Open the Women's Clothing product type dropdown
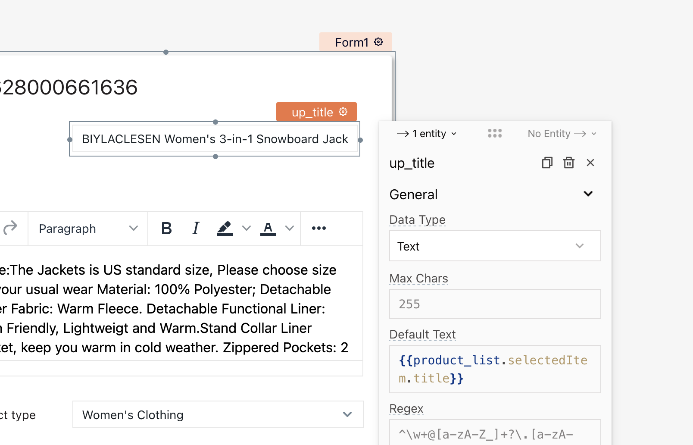The height and width of the screenshot is (445, 693). (x=218, y=414)
